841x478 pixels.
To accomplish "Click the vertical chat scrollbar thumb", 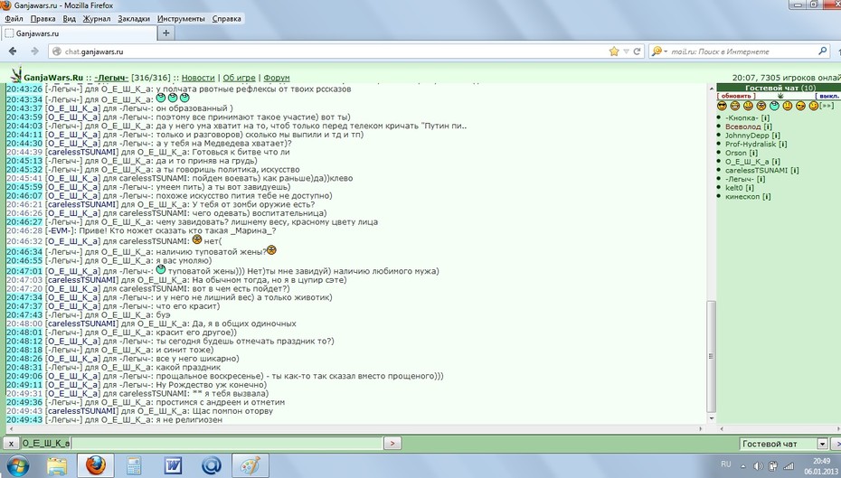I will point(711,356).
